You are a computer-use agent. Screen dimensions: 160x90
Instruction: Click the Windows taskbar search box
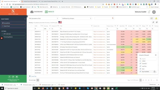18,88
